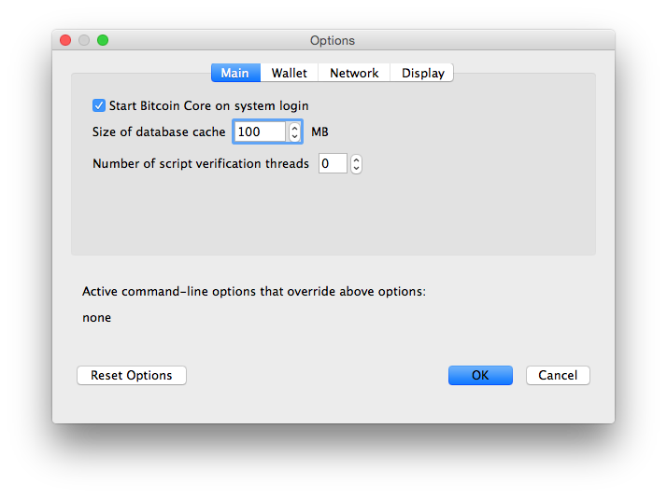Click the MB unit label
The image size is (667, 498).
click(x=319, y=132)
